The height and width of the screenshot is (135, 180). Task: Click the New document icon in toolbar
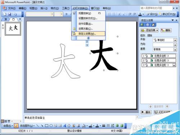5,14
